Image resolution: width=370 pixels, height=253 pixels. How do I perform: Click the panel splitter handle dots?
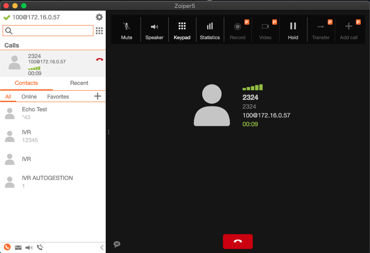[x=108, y=132]
